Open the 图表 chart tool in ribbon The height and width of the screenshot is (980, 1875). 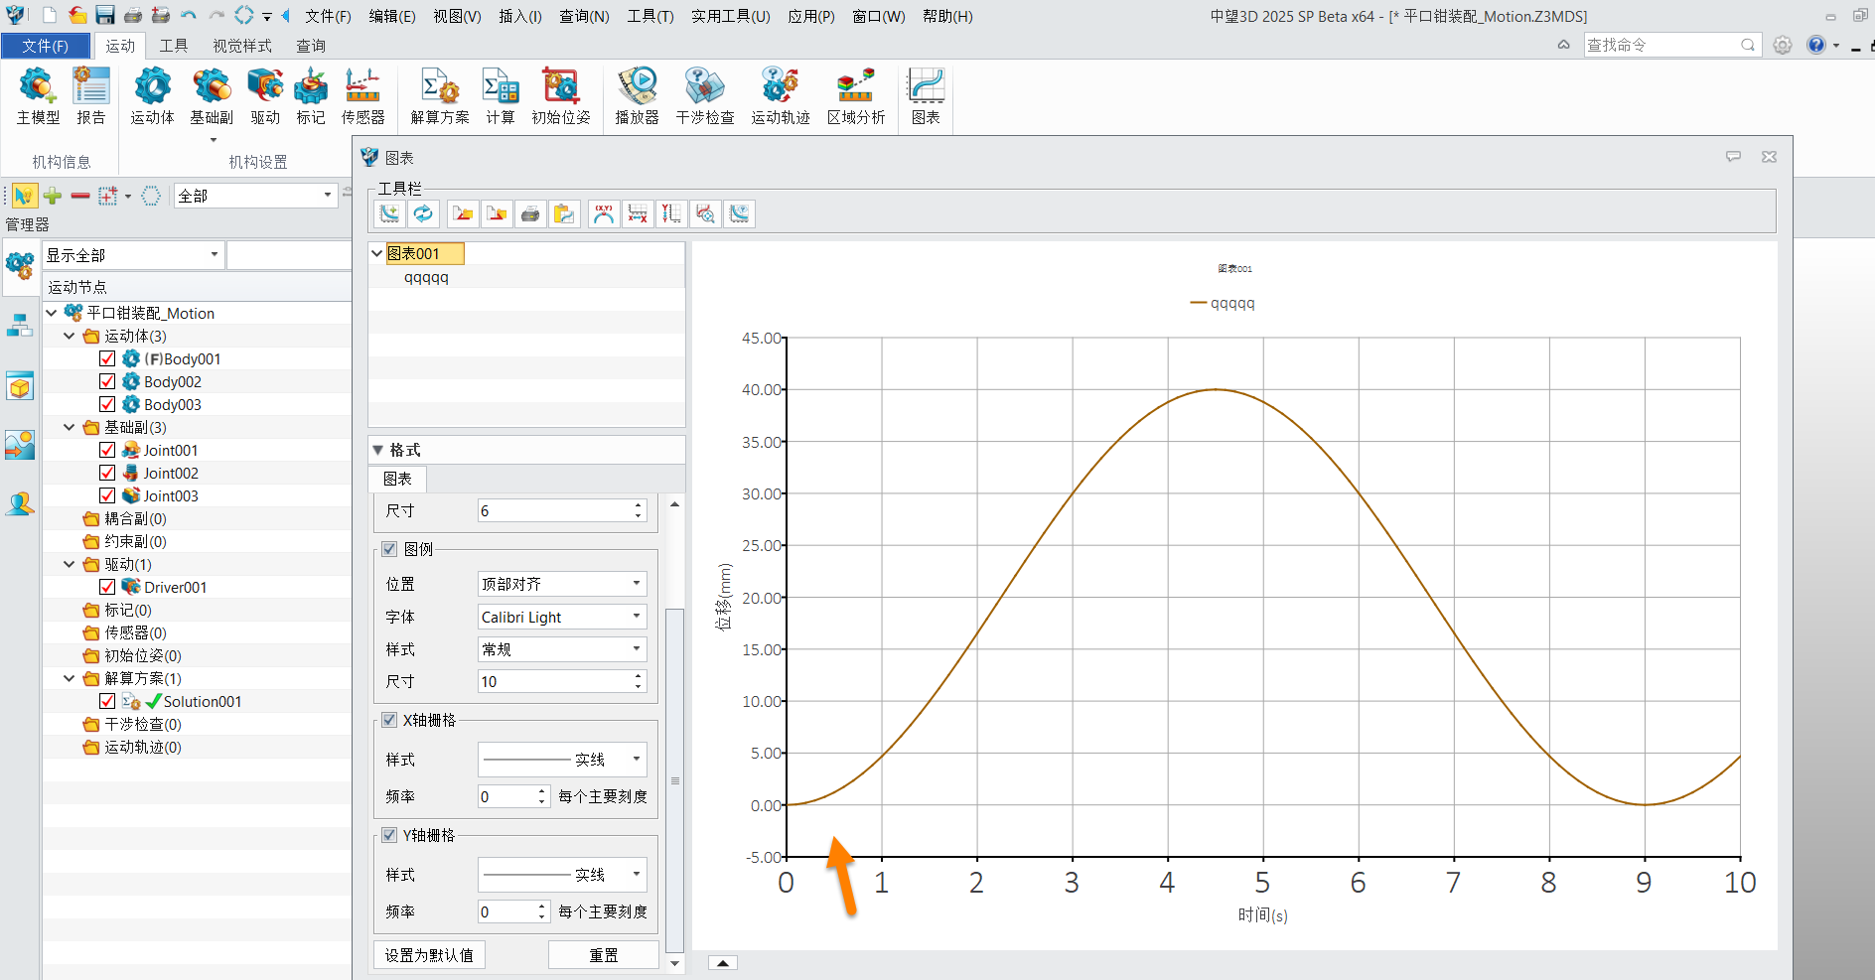click(926, 96)
